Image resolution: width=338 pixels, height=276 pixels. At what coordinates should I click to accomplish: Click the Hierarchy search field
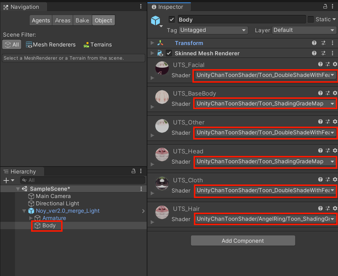click(83, 180)
